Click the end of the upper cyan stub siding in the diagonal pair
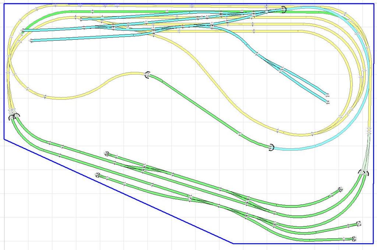The height and width of the screenshot is (250, 377). pos(328,95)
